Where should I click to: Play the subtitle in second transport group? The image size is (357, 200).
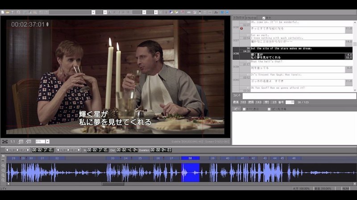(x=68, y=150)
